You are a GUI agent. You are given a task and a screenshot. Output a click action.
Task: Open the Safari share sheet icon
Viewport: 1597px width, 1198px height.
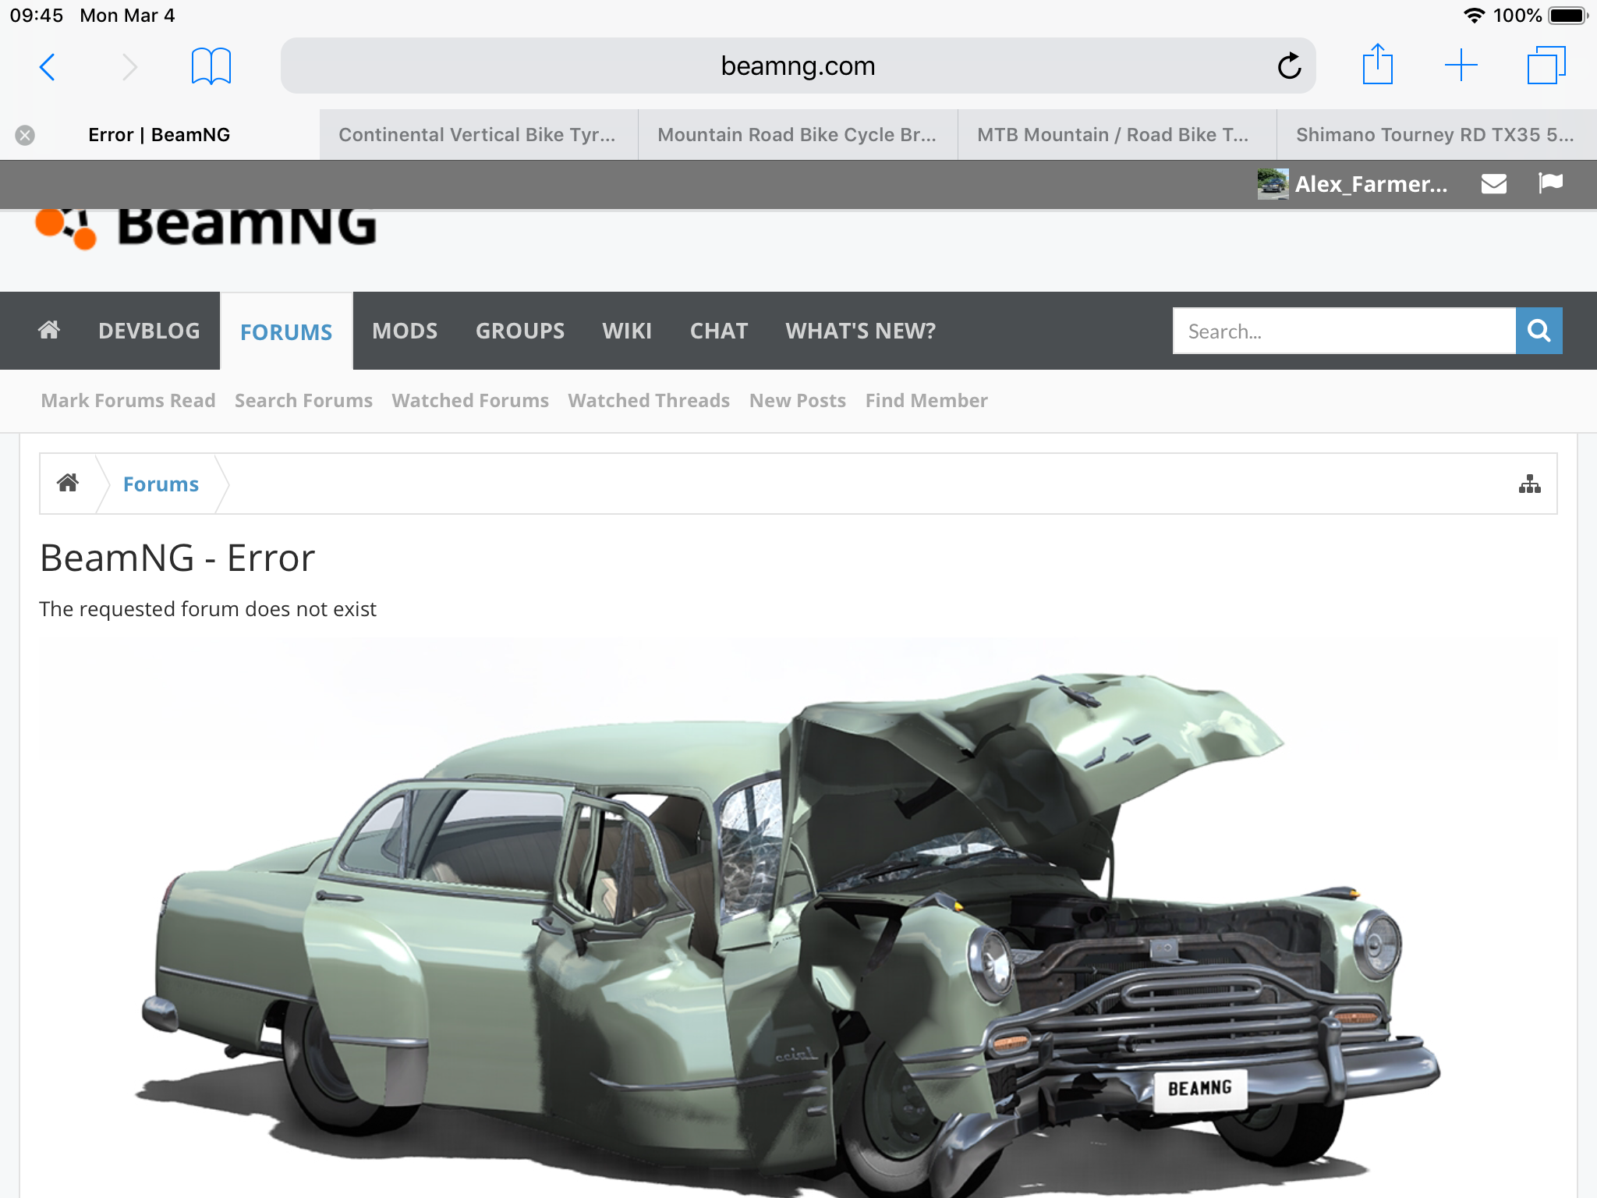pos(1378,65)
